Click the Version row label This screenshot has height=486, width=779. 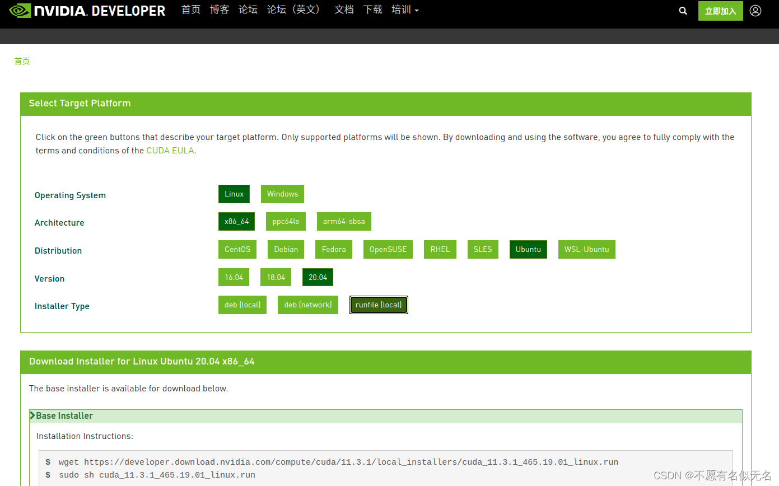click(49, 279)
